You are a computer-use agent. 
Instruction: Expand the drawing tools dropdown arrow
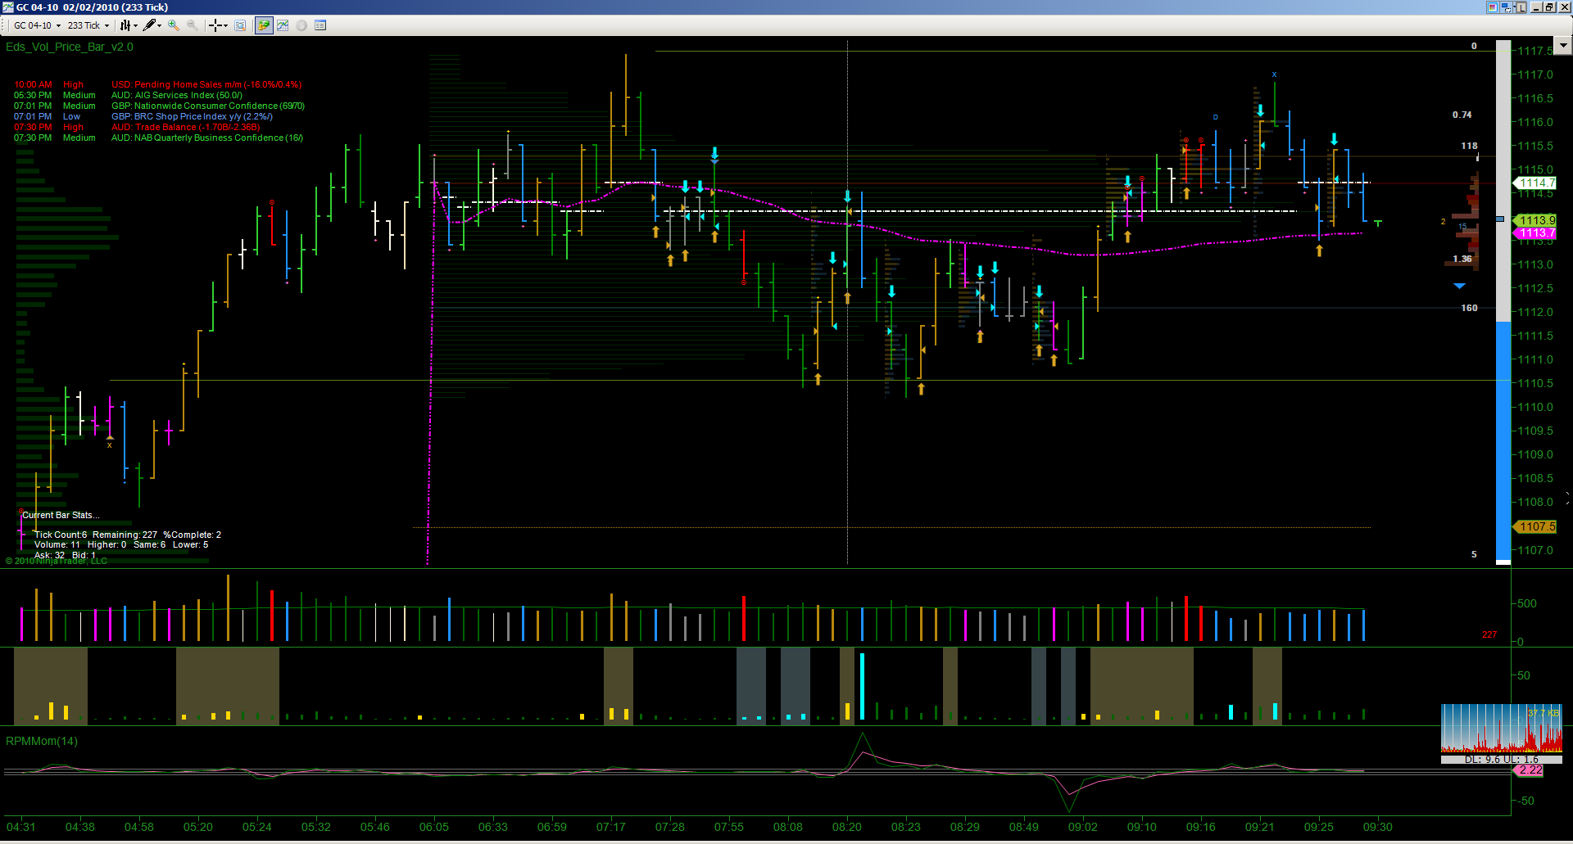point(159,25)
